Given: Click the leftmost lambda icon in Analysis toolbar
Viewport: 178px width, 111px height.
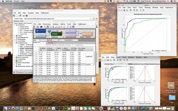Looking at the screenshot, I should point(34,27).
